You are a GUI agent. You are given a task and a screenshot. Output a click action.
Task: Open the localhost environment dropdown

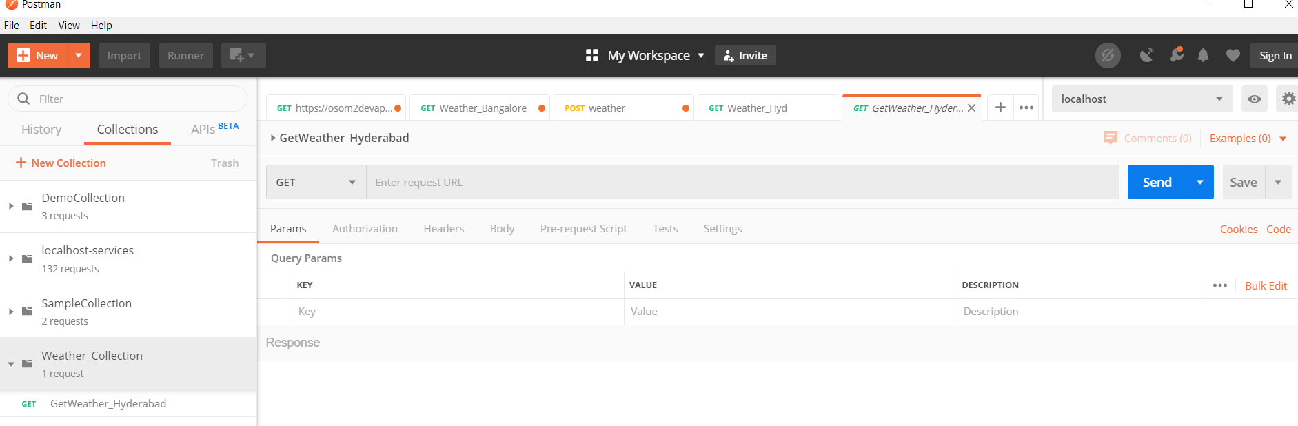coord(1142,99)
